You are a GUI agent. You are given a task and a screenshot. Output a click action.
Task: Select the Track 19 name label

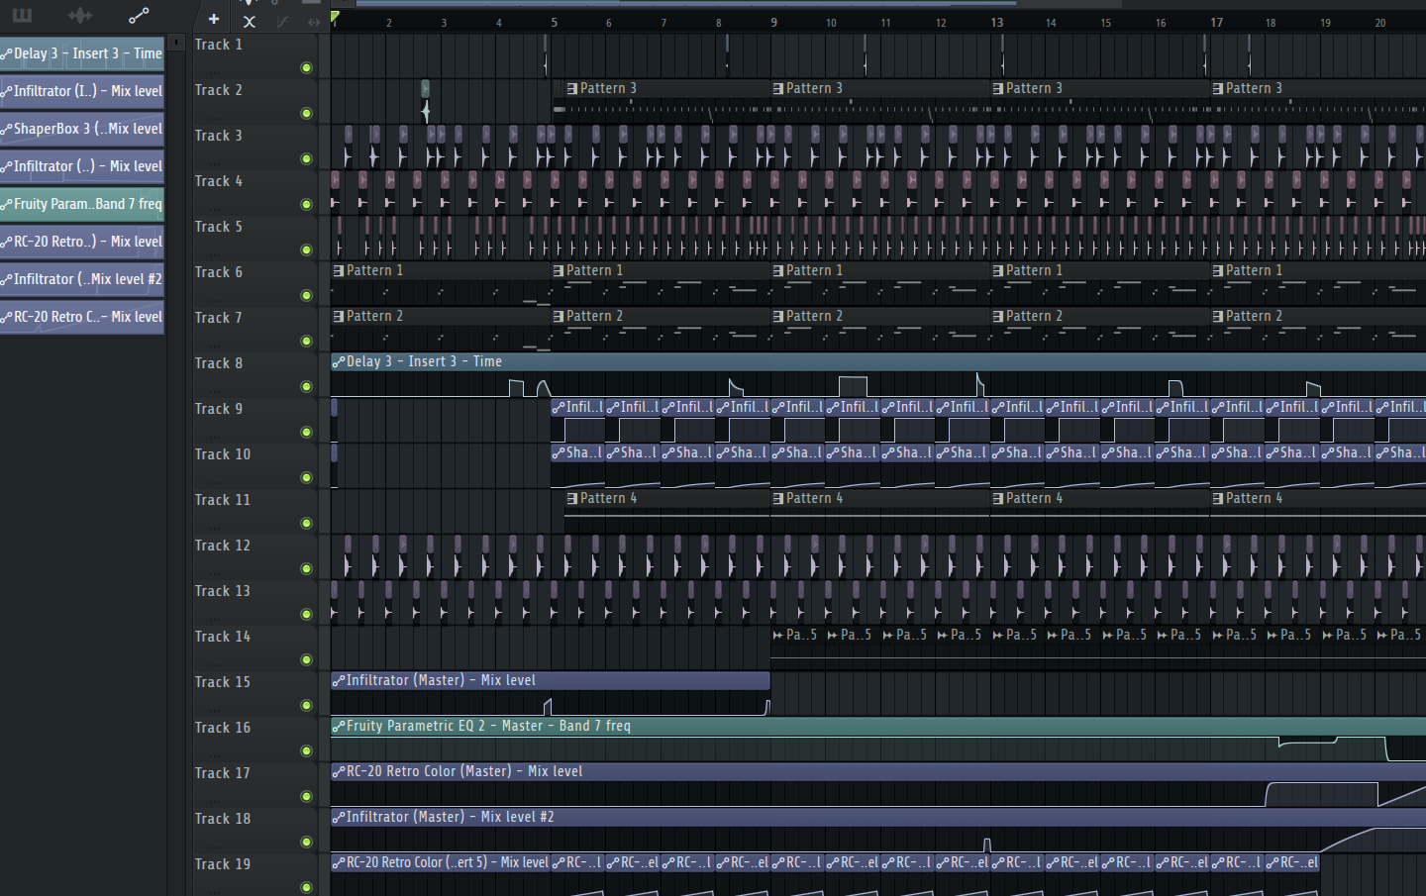(223, 864)
